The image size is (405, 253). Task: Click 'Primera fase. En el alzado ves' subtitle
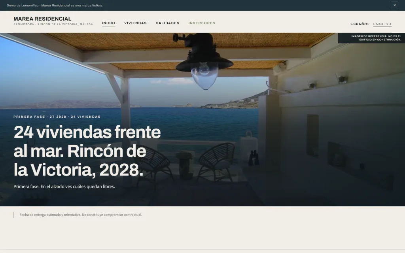pyautogui.click(x=64, y=187)
